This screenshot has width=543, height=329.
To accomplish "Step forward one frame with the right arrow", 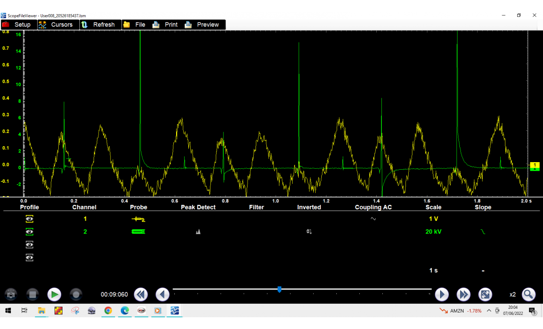I will pos(442,295).
